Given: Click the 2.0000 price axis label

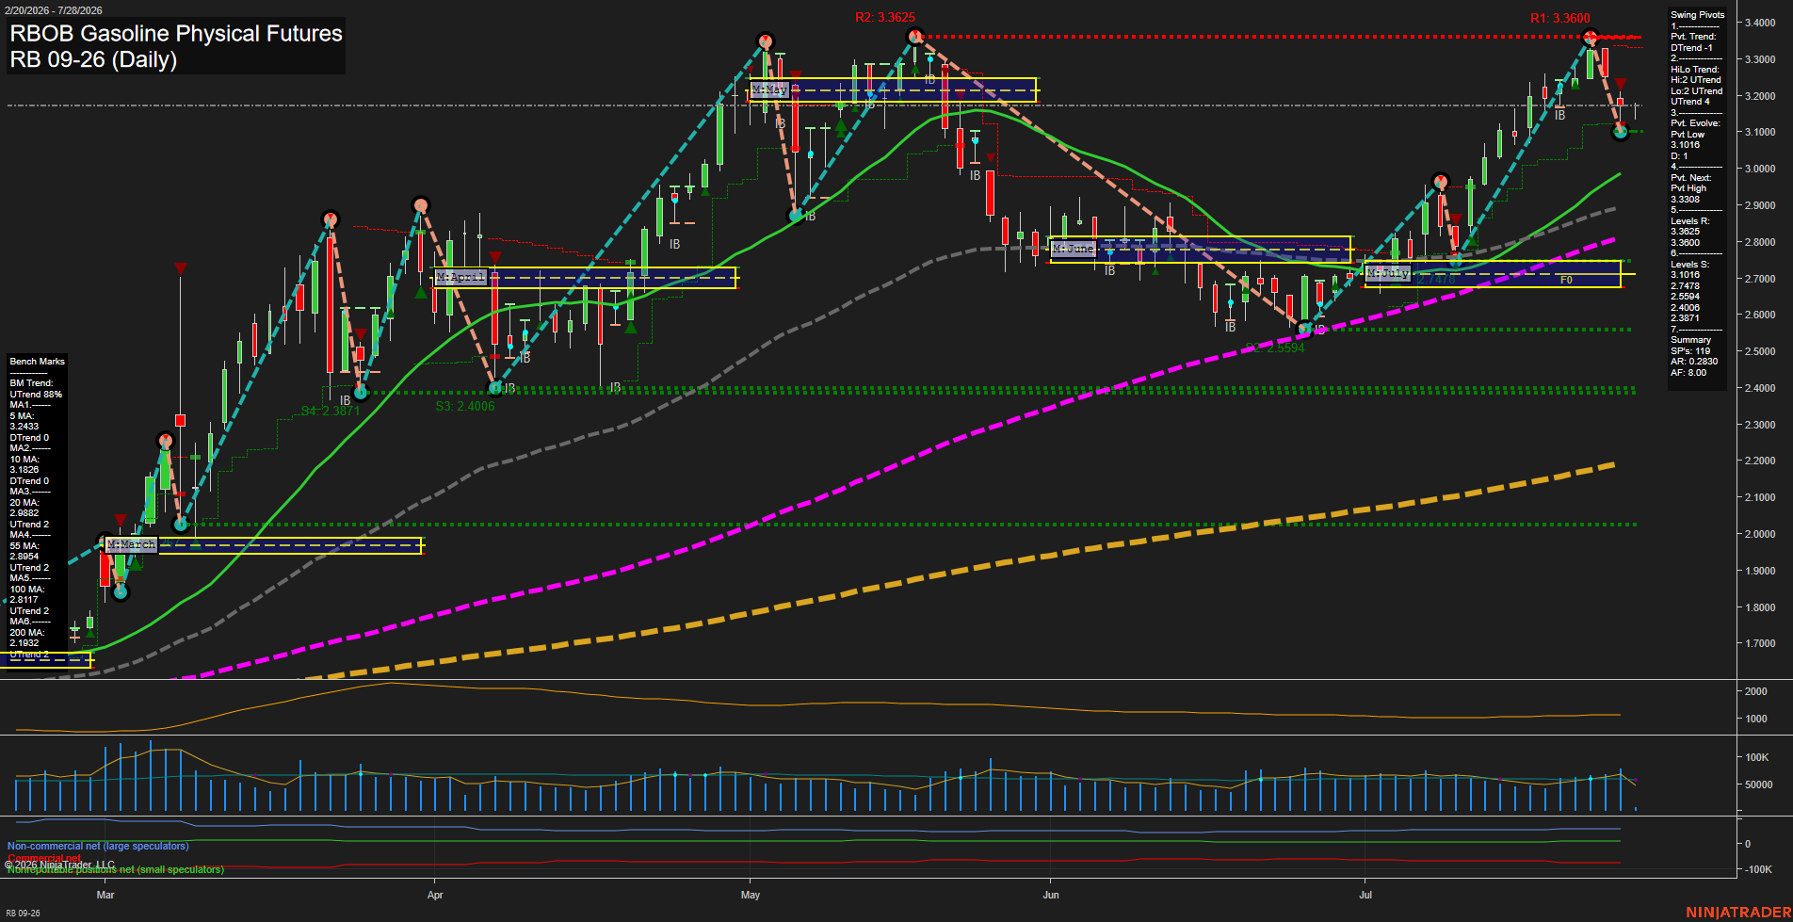Looking at the screenshot, I should tap(1760, 534).
